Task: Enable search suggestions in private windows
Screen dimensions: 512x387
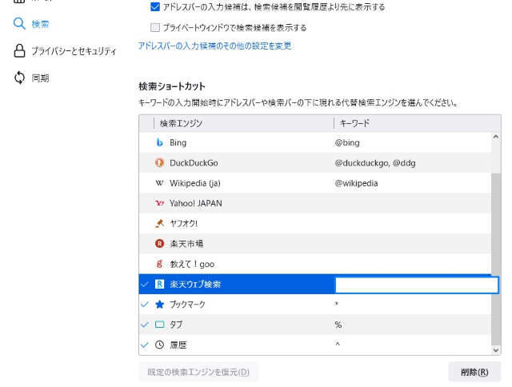Action: 155,27
